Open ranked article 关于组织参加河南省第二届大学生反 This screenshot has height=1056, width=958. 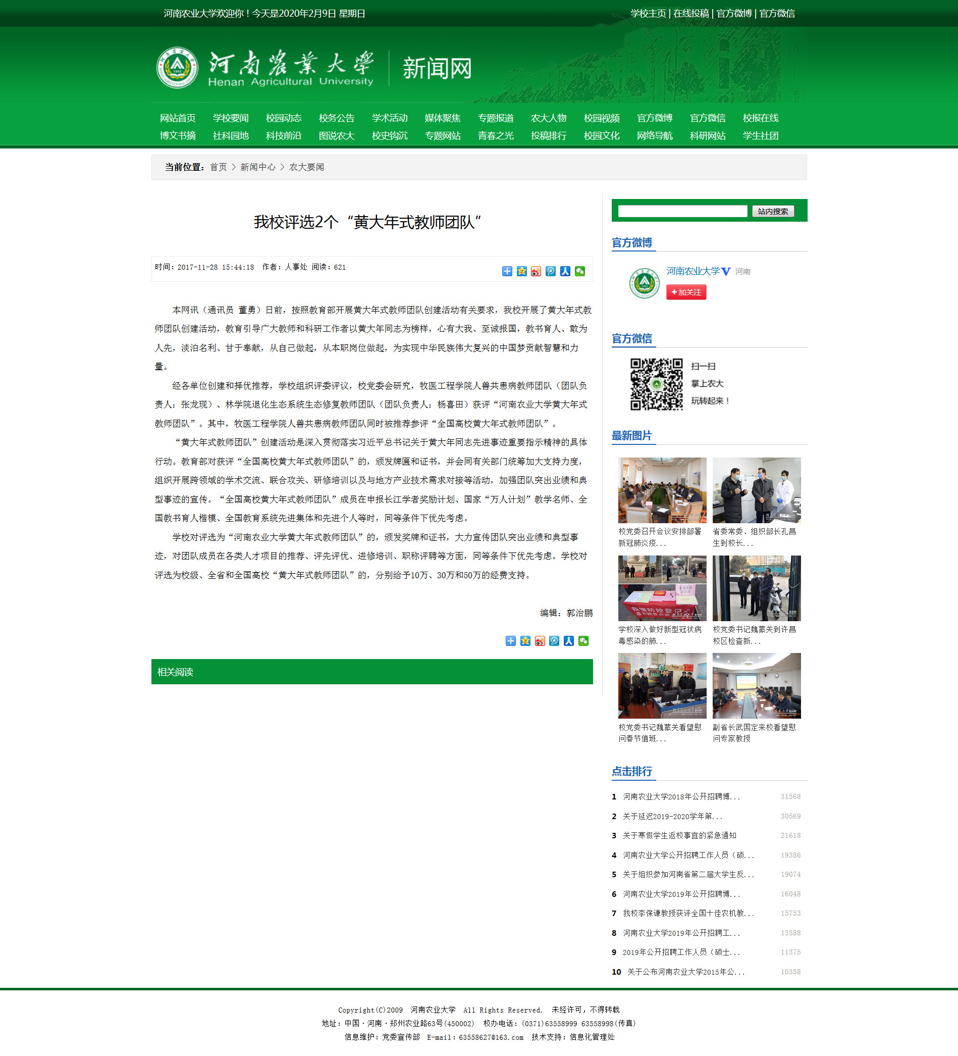[x=688, y=875]
